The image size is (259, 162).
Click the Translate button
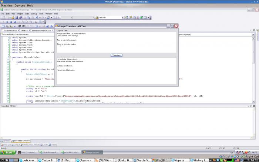pos(117,55)
